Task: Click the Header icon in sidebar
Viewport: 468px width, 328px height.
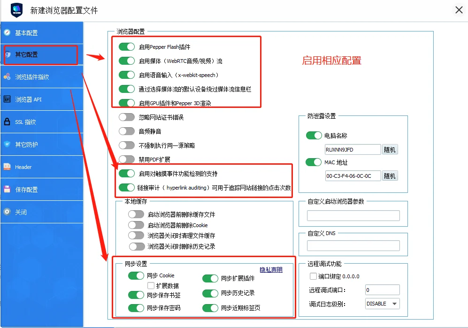Action: coord(7,167)
